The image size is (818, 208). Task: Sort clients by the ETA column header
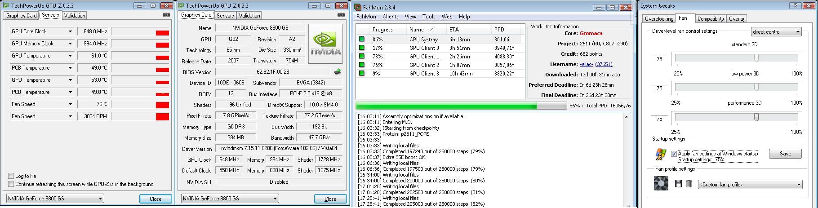click(x=469, y=30)
